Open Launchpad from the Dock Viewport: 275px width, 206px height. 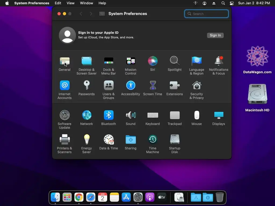[67, 197]
